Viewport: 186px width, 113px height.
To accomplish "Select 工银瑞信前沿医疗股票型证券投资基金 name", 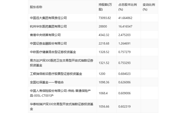I will point(56,74).
